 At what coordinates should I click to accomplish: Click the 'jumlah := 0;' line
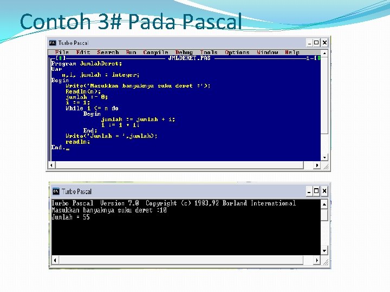pyautogui.click(x=87, y=97)
